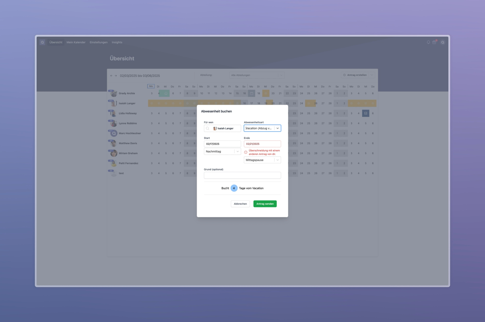Screen dimensions: 485x322
Task: Go to the next date range arrow
Action: point(116,76)
